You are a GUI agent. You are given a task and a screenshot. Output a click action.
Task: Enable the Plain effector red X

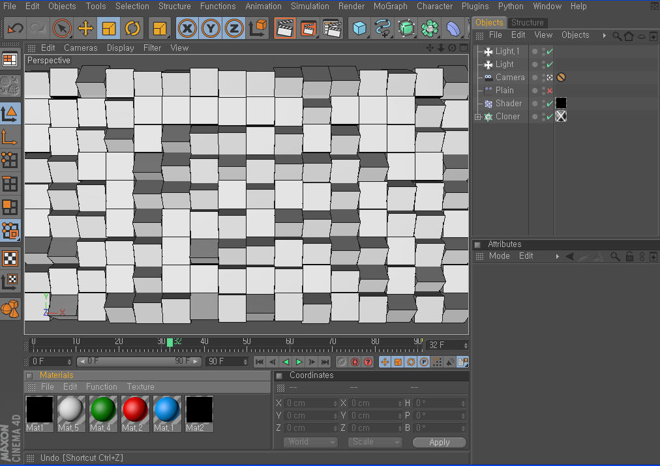(x=550, y=91)
